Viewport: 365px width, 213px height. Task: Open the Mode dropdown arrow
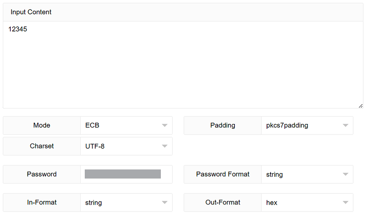pyautogui.click(x=164, y=125)
